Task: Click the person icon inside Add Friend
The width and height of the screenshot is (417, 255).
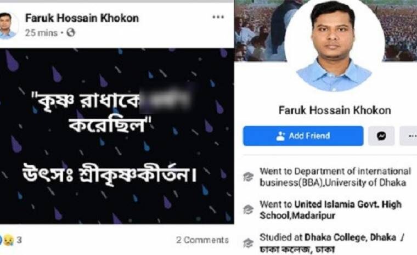Action: pos(280,136)
